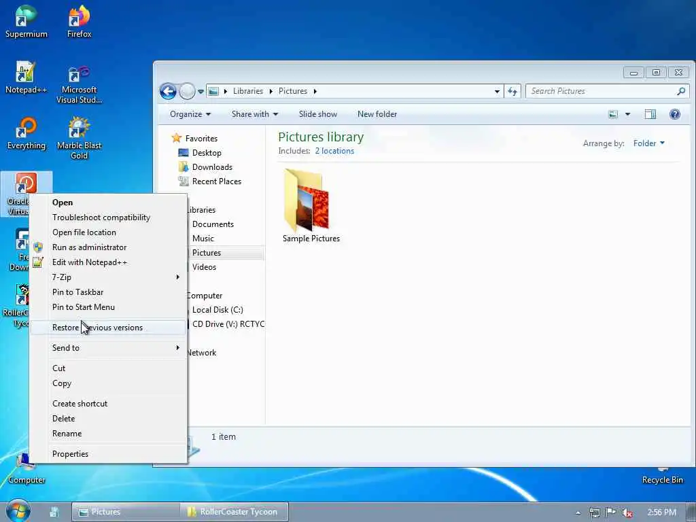Switch to RollerCoaster Tycoon taskbar button
The width and height of the screenshot is (696, 522).
pos(234,512)
